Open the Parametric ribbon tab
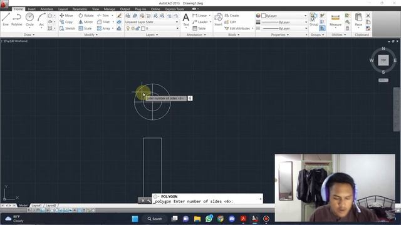Screen dimensions: 401x225 [80, 9]
